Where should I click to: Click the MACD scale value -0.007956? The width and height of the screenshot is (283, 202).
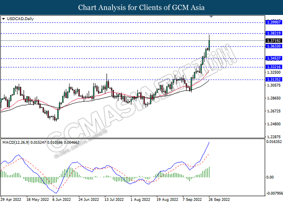pos(275,194)
